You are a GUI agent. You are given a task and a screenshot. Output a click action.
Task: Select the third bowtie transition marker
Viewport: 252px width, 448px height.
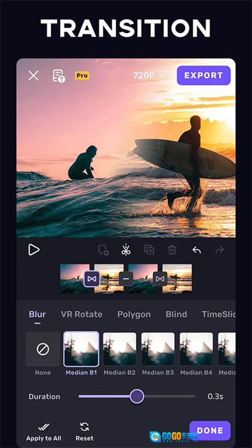coord(160,279)
